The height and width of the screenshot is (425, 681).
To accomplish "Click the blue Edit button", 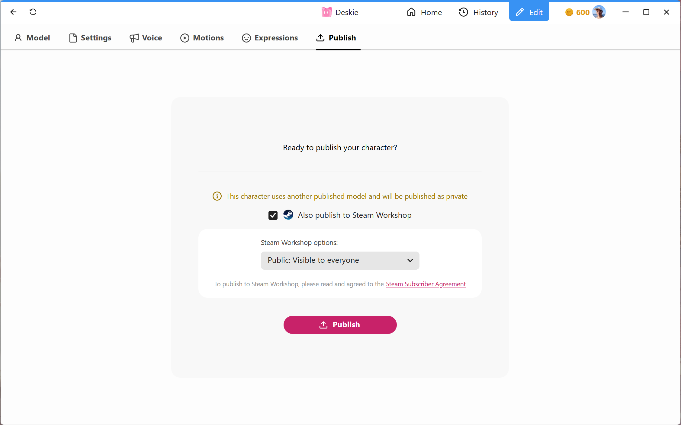I will [529, 12].
